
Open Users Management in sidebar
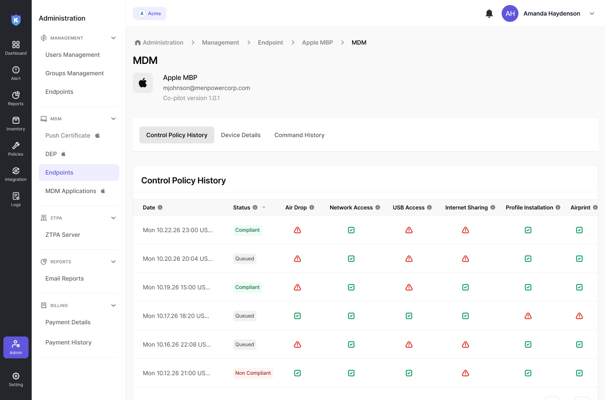pyautogui.click(x=73, y=55)
